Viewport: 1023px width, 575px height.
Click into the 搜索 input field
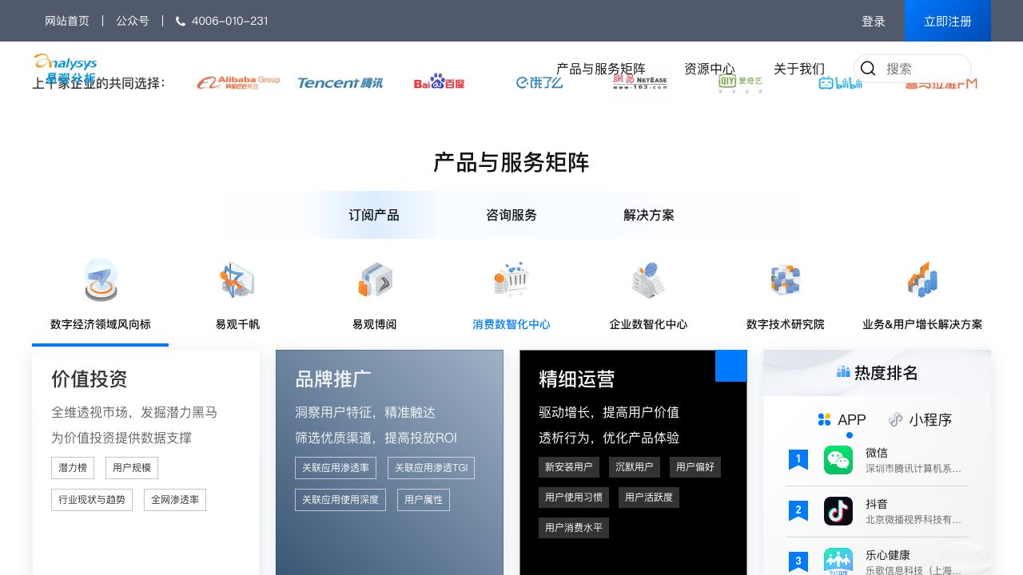coord(923,69)
